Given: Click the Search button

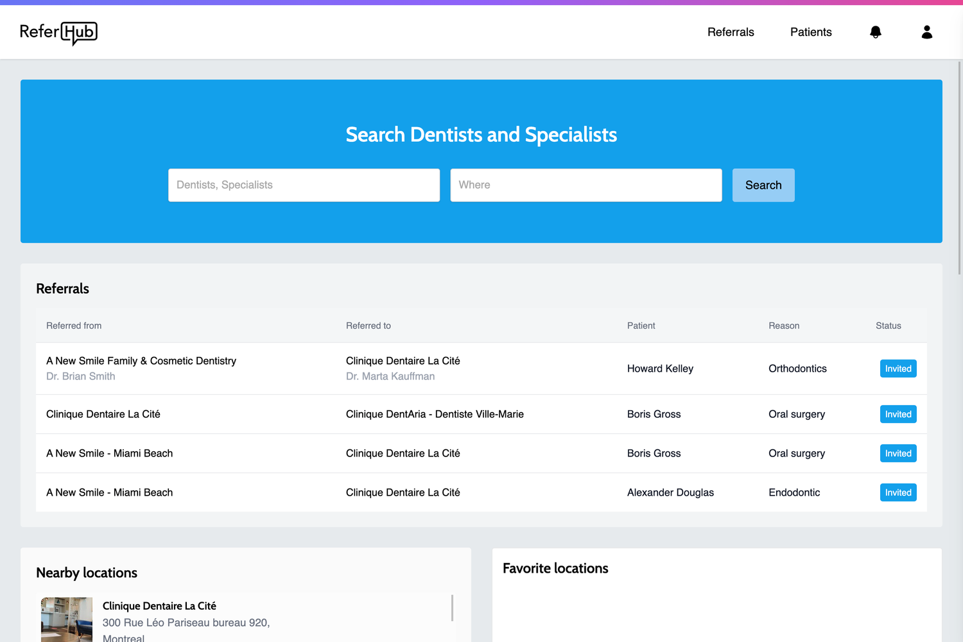Looking at the screenshot, I should (x=763, y=185).
